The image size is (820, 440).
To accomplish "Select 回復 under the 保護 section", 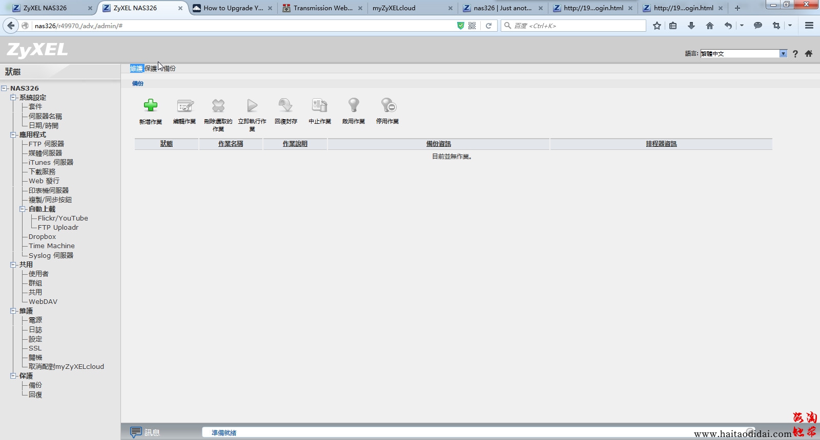I will point(35,395).
